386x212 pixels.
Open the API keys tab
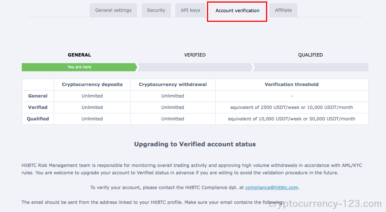pos(190,10)
